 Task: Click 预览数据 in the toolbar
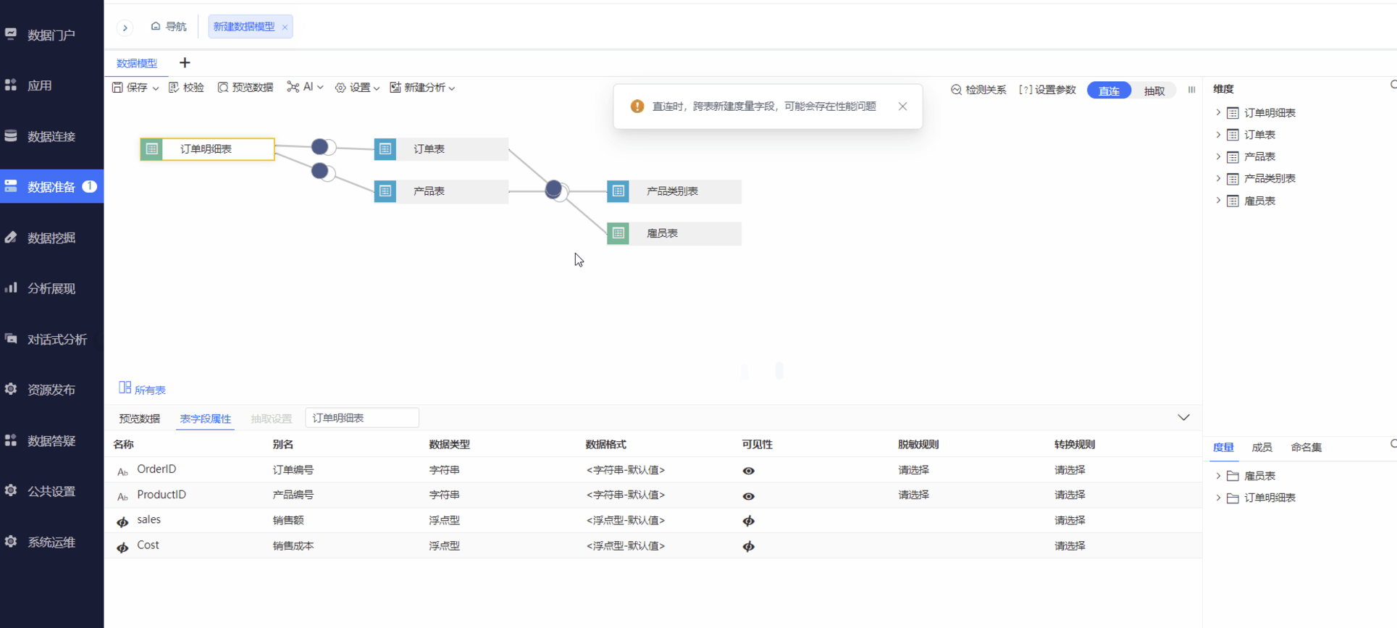click(x=245, y=88)
